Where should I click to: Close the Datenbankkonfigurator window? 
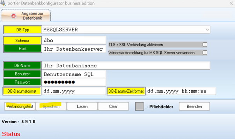(231, 3)
